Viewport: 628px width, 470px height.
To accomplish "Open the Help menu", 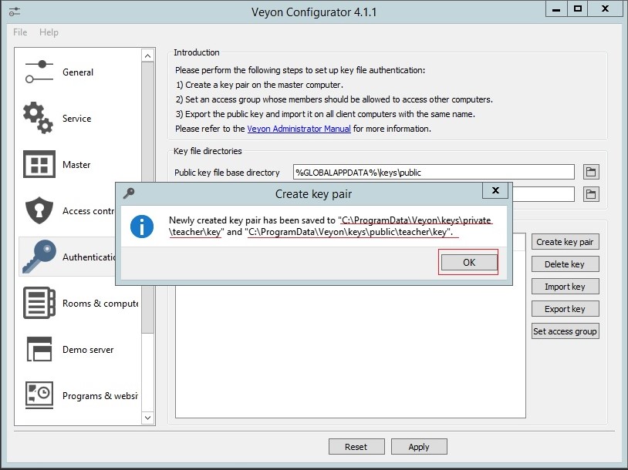I will [x=48, y=32].
